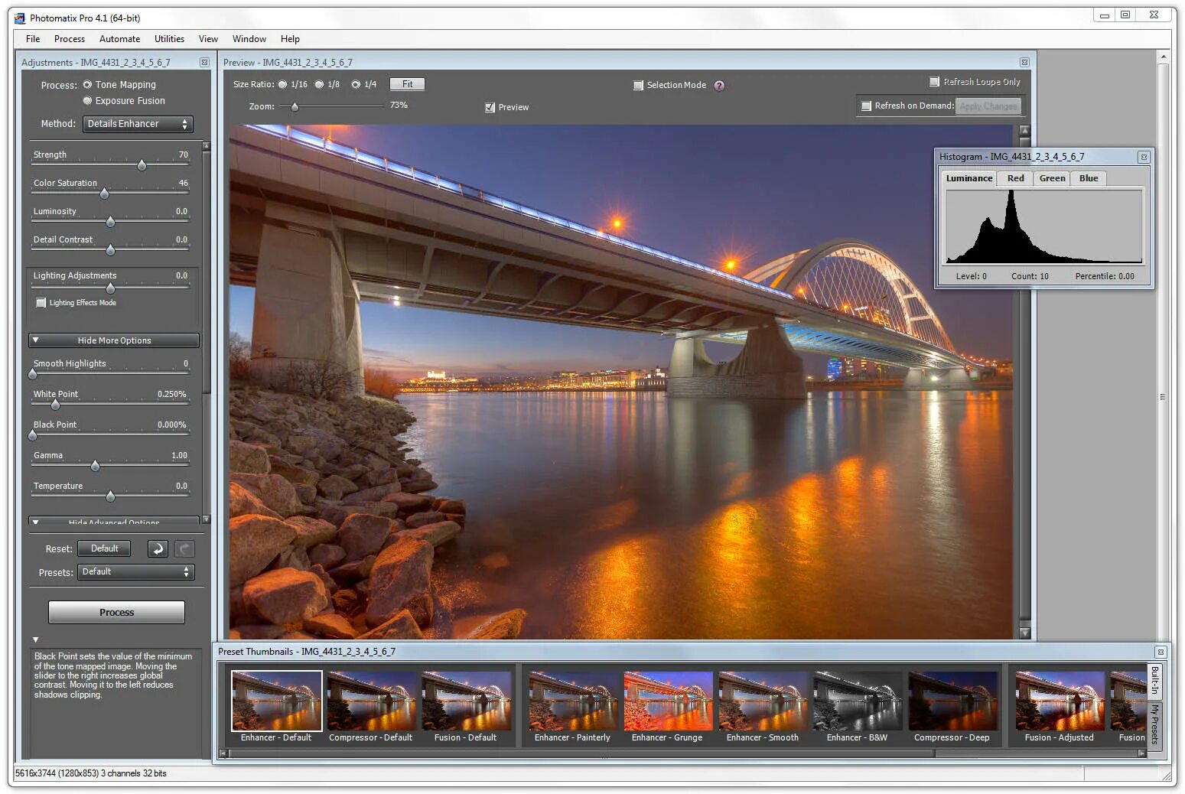Screen dimensions: 1185x794
Task: Choose 1/8 size ratio
Action: [x=320, y=84]
